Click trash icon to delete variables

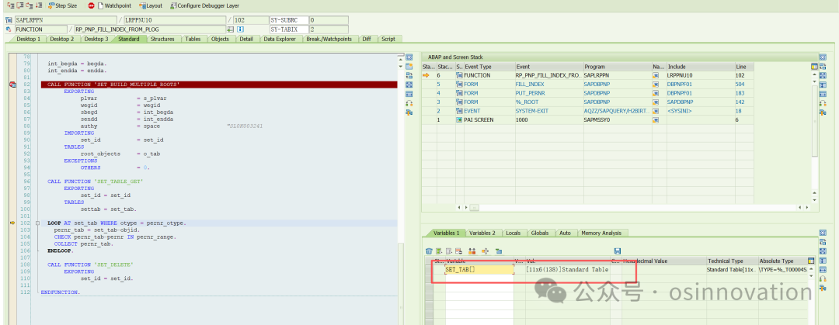[429, 251]
